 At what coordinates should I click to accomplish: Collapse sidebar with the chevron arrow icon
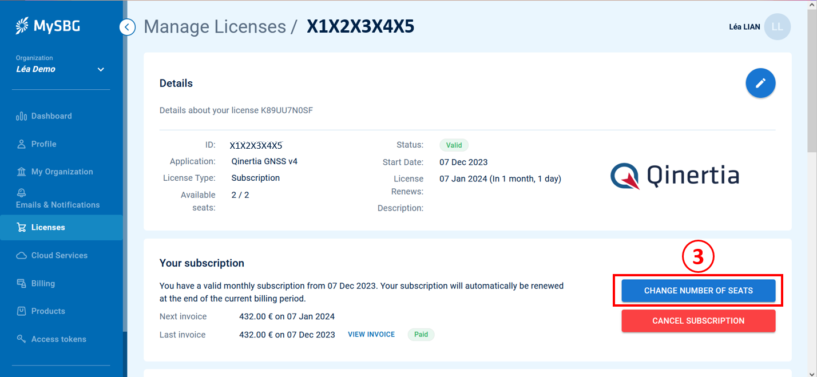point(128,27)
